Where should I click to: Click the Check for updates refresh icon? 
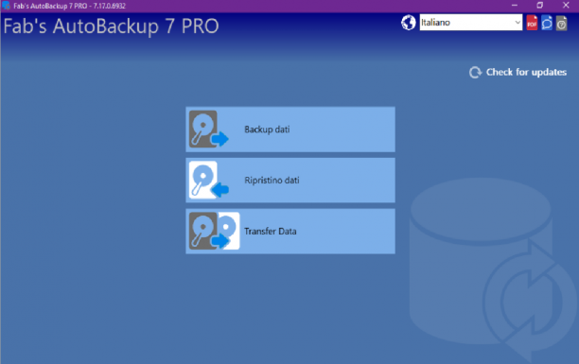(476, 73)
